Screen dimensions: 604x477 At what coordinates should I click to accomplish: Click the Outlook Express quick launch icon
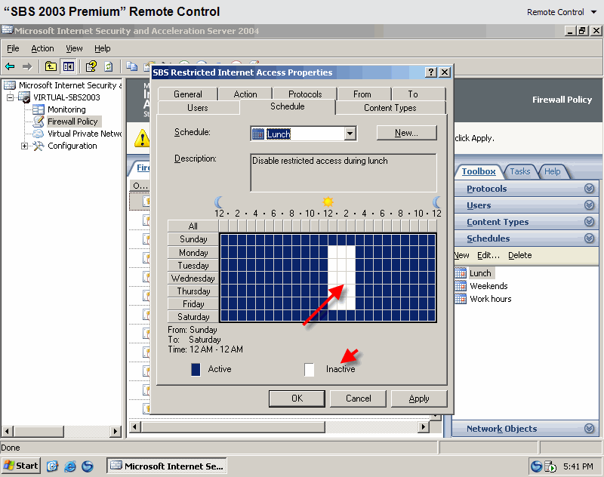tap(52, 466)
